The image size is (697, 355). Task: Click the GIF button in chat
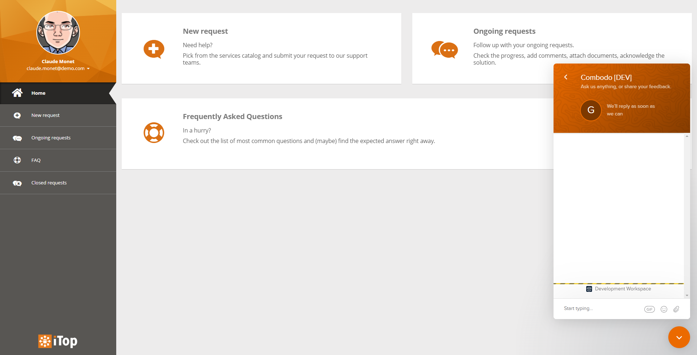point(649,309)
